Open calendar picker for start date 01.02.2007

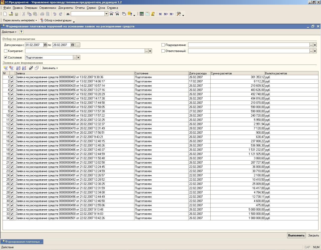click(x=45, y=45)
